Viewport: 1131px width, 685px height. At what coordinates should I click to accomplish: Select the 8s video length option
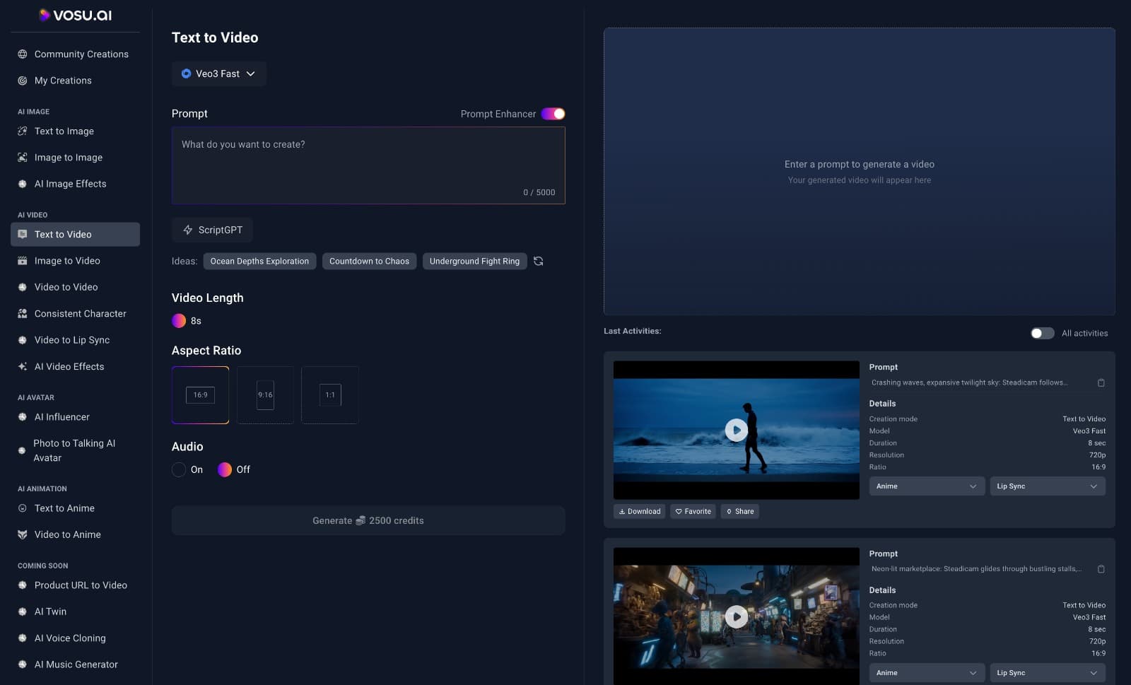[180, 321]
